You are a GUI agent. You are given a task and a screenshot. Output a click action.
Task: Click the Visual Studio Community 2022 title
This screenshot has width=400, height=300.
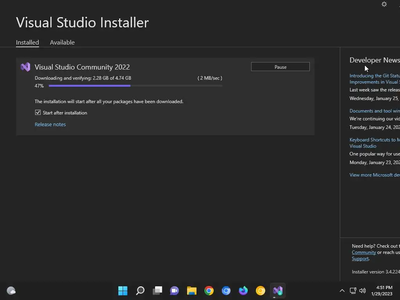coord(82,67)
